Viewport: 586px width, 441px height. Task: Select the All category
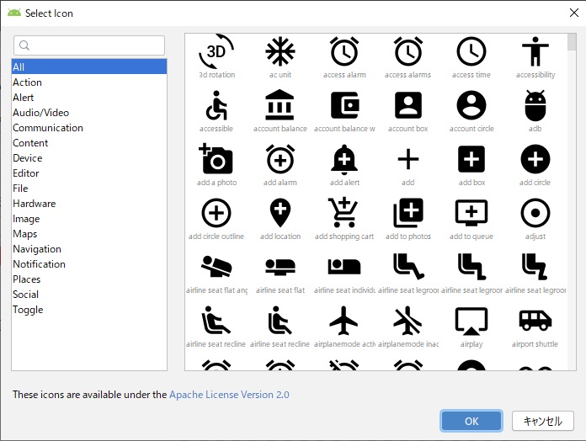(89, 66)
